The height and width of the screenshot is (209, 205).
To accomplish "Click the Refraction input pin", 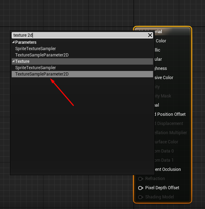I will [x=141, y=179].
